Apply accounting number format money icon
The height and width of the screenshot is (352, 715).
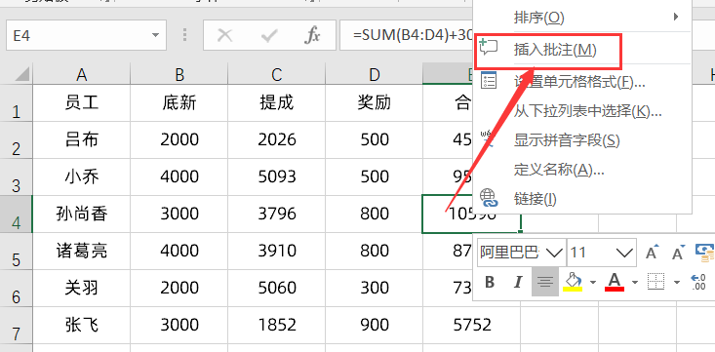pyautogui.click(x=705, y=254)
